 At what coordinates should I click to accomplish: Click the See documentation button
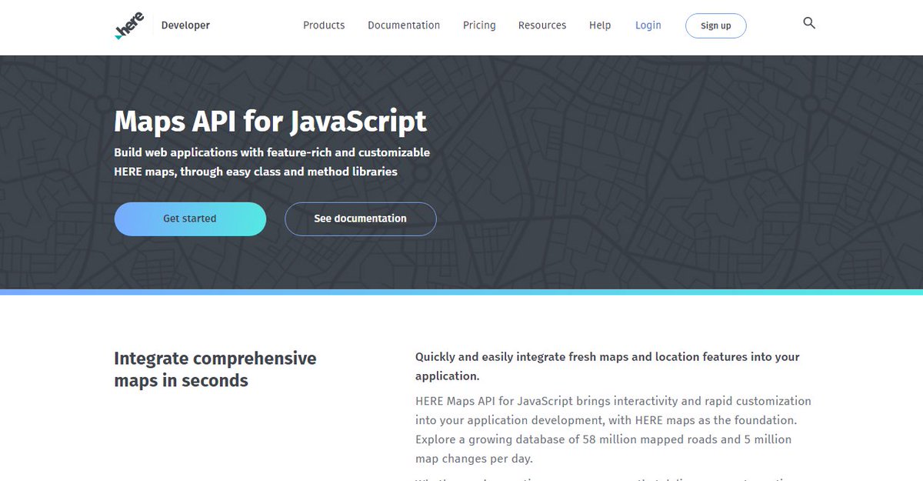point(361,219)
